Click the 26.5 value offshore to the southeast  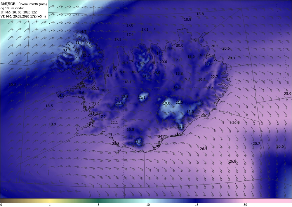[236, 123]
